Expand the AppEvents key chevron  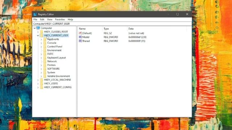[x=41, y=39]
